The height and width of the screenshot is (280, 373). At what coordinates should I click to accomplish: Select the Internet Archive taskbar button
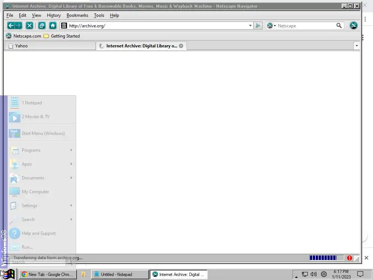pyautogui.click(x=178, y=274)
